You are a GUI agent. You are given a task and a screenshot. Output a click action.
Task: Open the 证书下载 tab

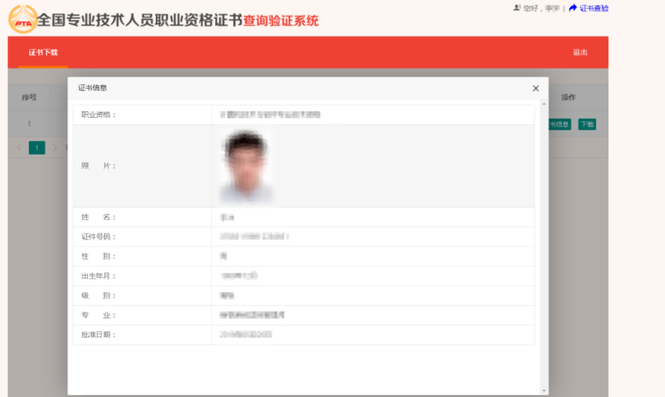click(43, 53)
